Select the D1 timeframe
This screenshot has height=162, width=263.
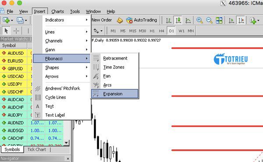[171, 31]
